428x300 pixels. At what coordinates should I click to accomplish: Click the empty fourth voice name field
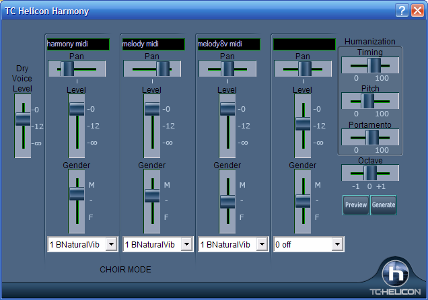point(304,44)
